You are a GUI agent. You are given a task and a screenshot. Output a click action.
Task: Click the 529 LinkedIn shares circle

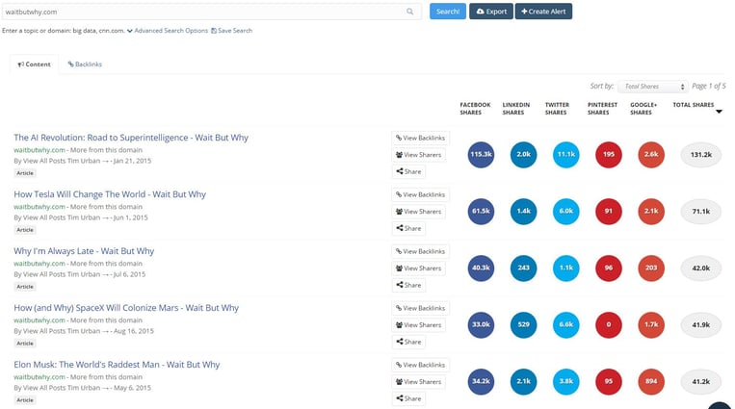tap(524, 324)
